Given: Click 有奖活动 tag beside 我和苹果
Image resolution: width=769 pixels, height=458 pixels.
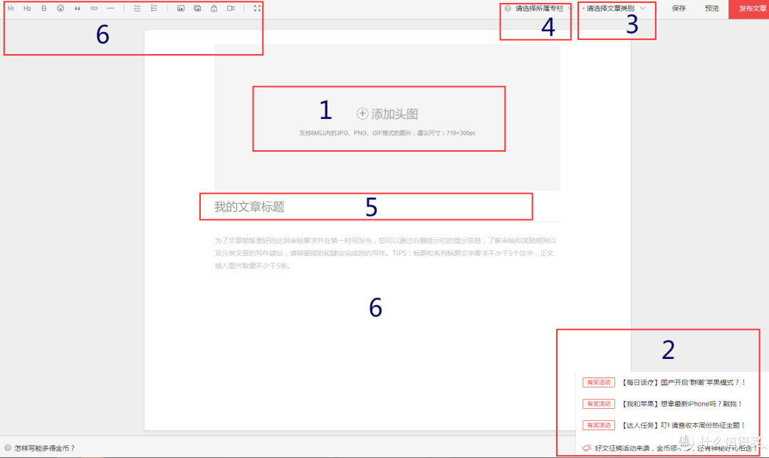Looking at the screenshot, I should (598, 404).
